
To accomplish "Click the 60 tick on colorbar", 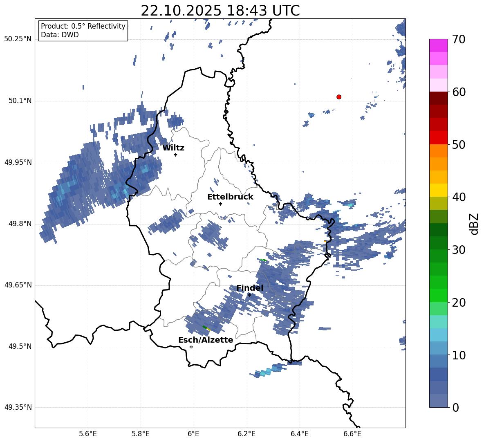I will pos(459,92).
